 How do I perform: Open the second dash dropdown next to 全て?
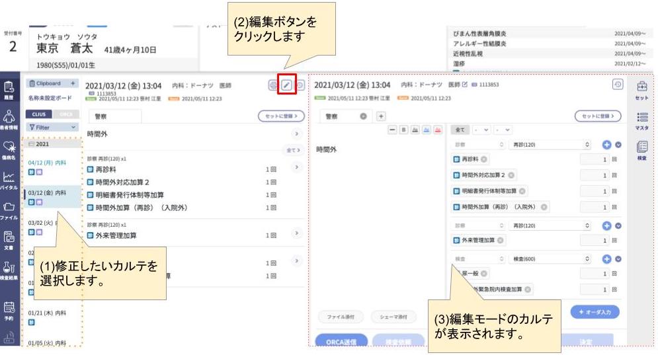tap(503, 130)
